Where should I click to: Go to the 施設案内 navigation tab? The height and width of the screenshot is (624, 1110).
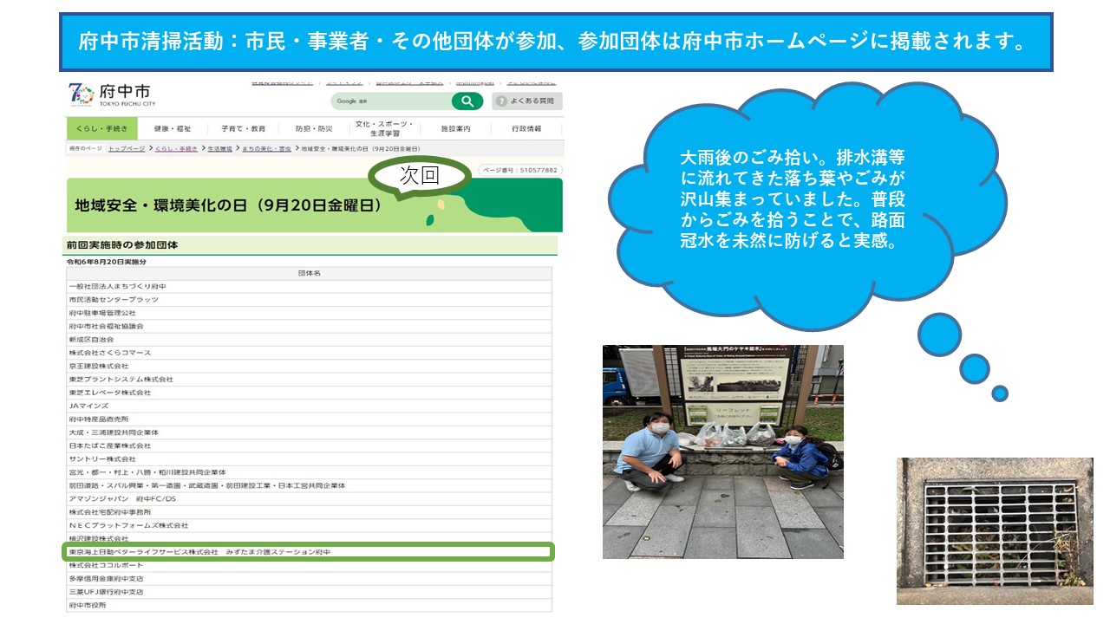(x=455, y=128)
